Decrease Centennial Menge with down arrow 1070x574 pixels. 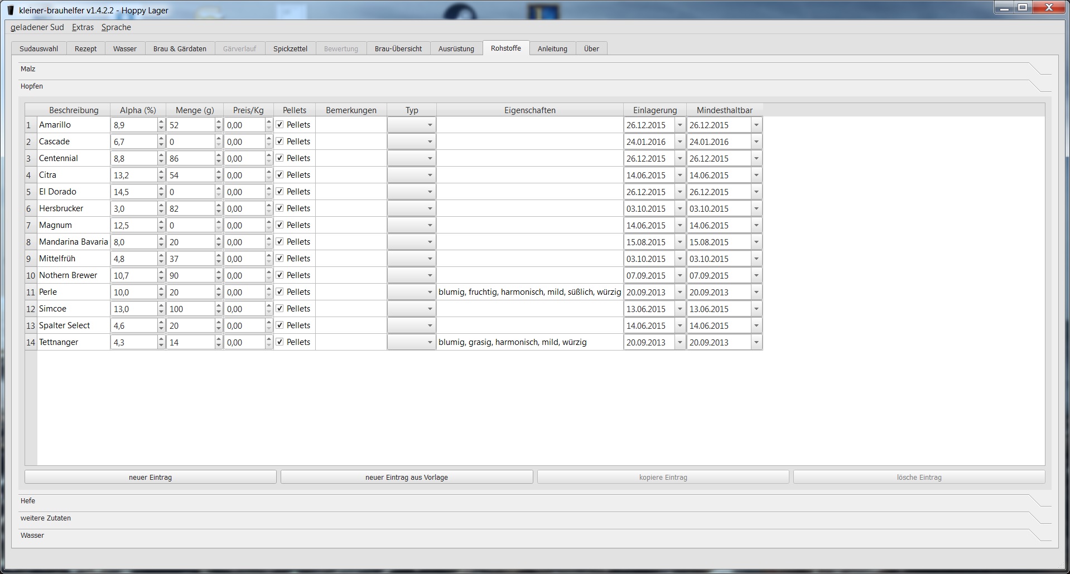(x=219, y=162)
